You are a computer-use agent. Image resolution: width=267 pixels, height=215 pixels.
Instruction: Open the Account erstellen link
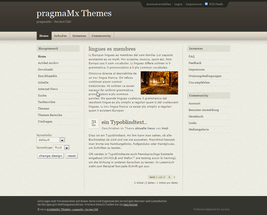click(x=159, y=4)
